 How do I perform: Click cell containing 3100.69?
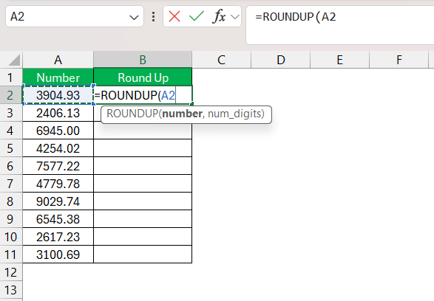click(x=58, y=254)
